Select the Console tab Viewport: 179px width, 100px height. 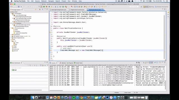[x=53, y=63]
